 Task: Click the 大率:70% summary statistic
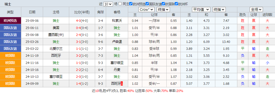coord(161,91)
